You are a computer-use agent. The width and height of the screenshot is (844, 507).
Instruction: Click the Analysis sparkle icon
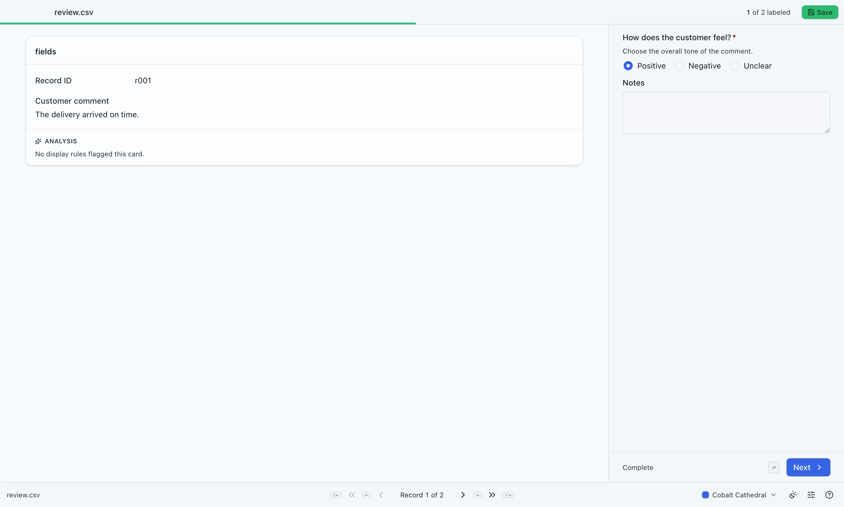point(38,141)
